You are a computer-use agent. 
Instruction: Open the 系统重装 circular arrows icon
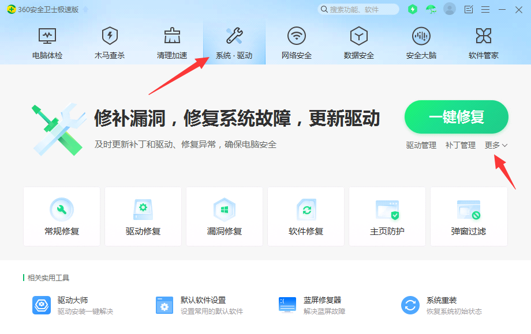(x=410, y=305)
